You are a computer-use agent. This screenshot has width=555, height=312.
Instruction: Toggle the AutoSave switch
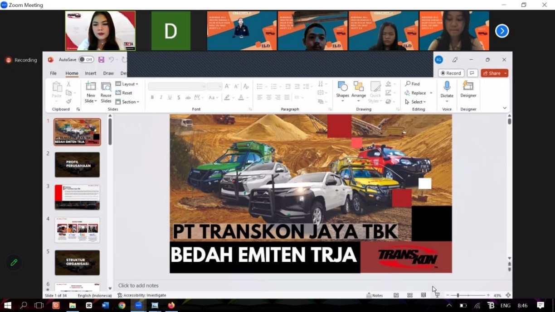pos(86,60)
